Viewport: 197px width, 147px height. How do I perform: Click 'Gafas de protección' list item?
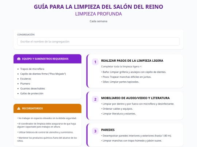[x=32, y=93]
